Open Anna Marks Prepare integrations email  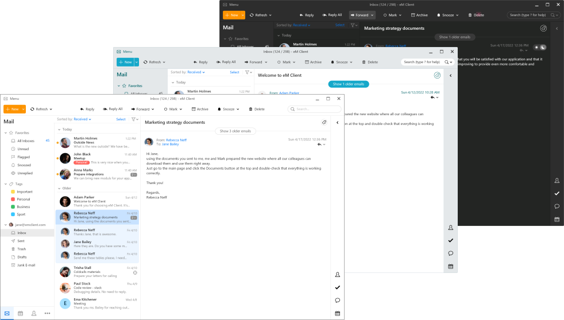point(97,174)
